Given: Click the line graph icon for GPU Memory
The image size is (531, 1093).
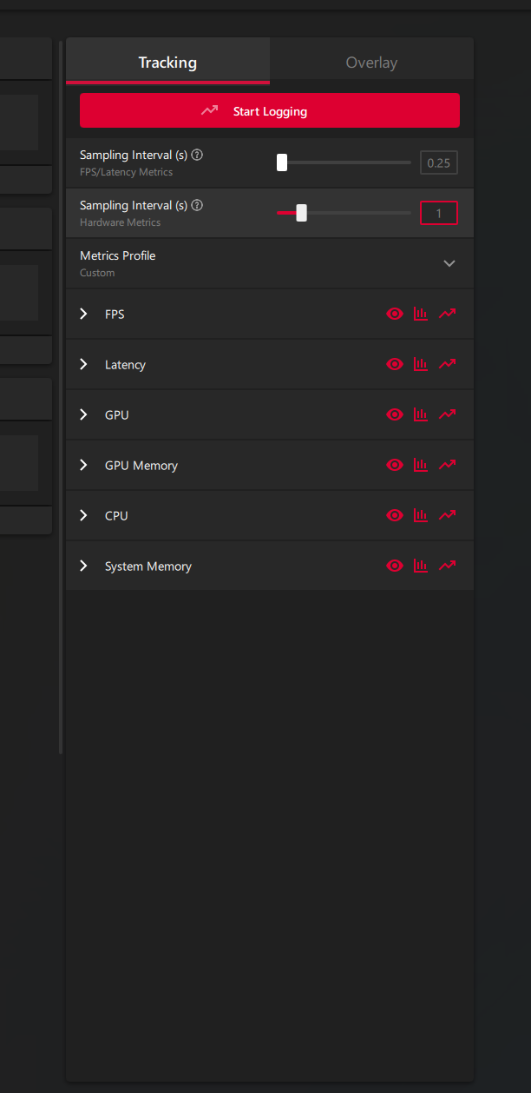Looking at the screenshot, I should [x=447, y=465].
